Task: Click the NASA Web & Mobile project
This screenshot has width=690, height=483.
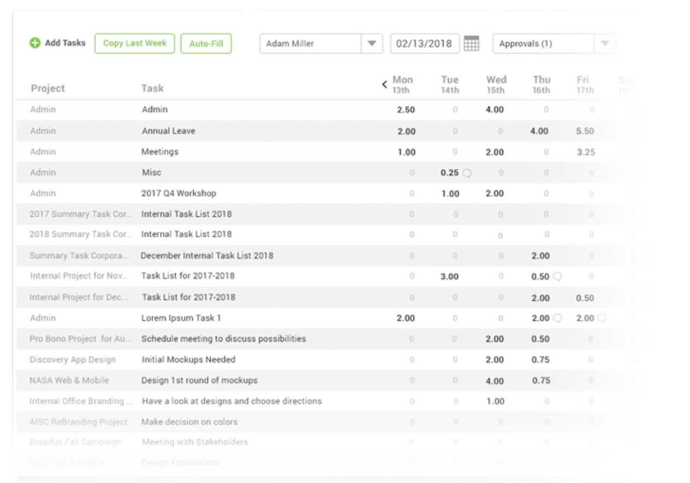Action: click(69, 381)
